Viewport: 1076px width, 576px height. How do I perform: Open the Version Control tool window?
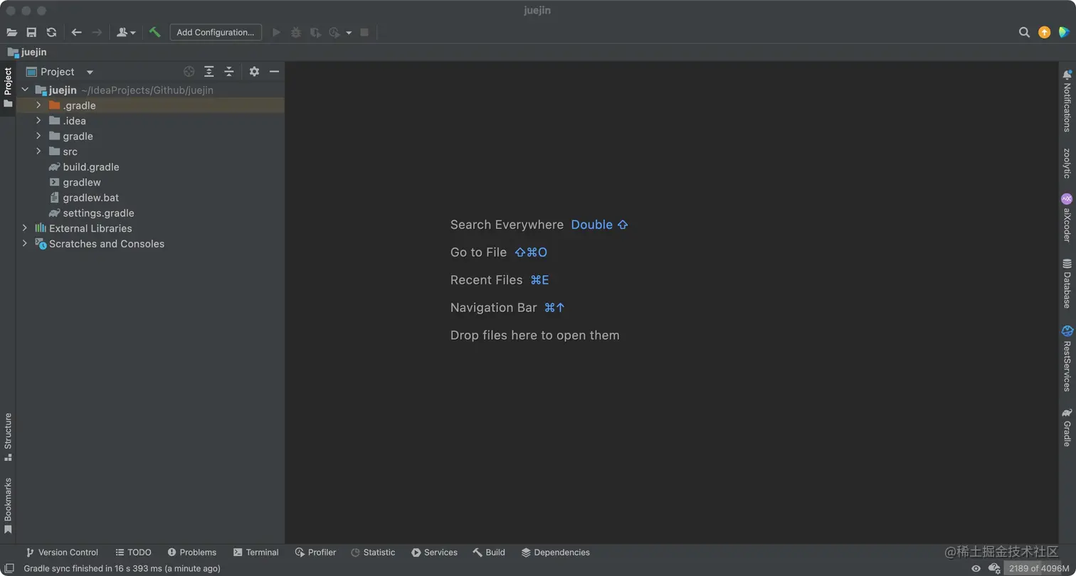(62, 553)
